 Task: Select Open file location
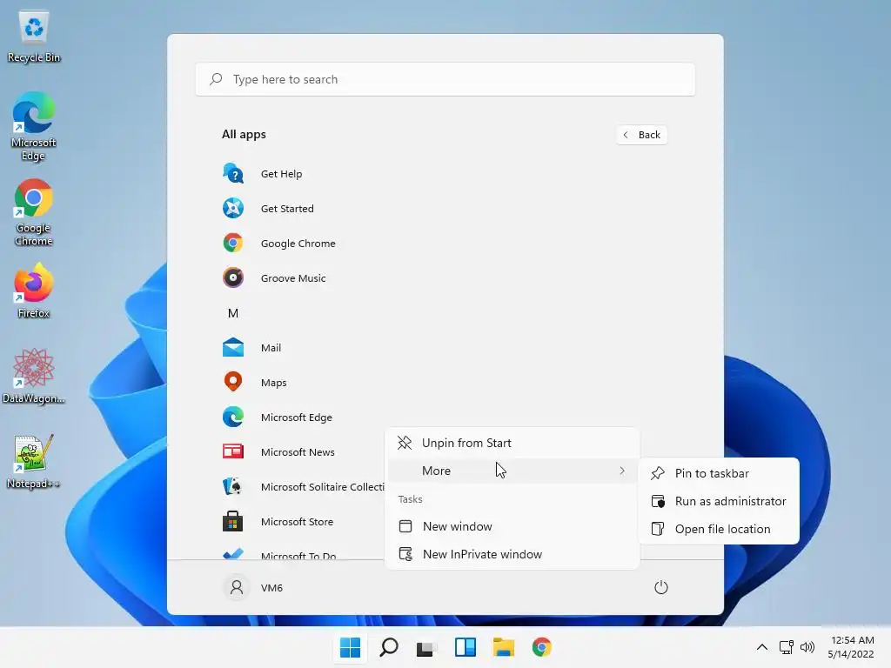coord(720,529)
